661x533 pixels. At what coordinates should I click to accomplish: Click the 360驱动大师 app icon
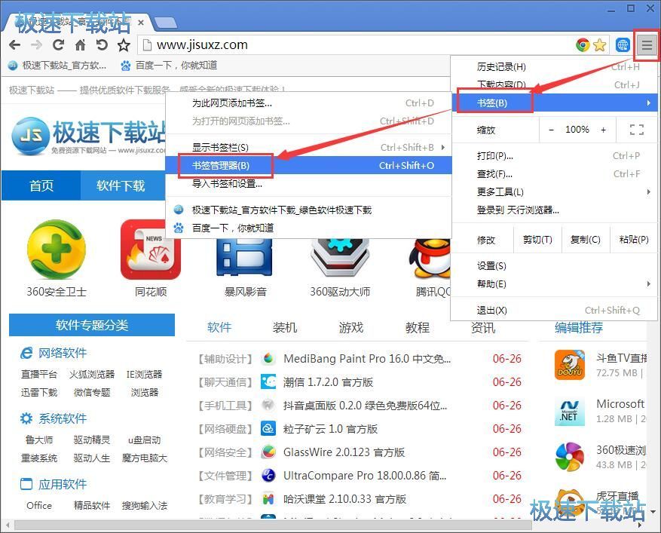(x=340, y=258)
